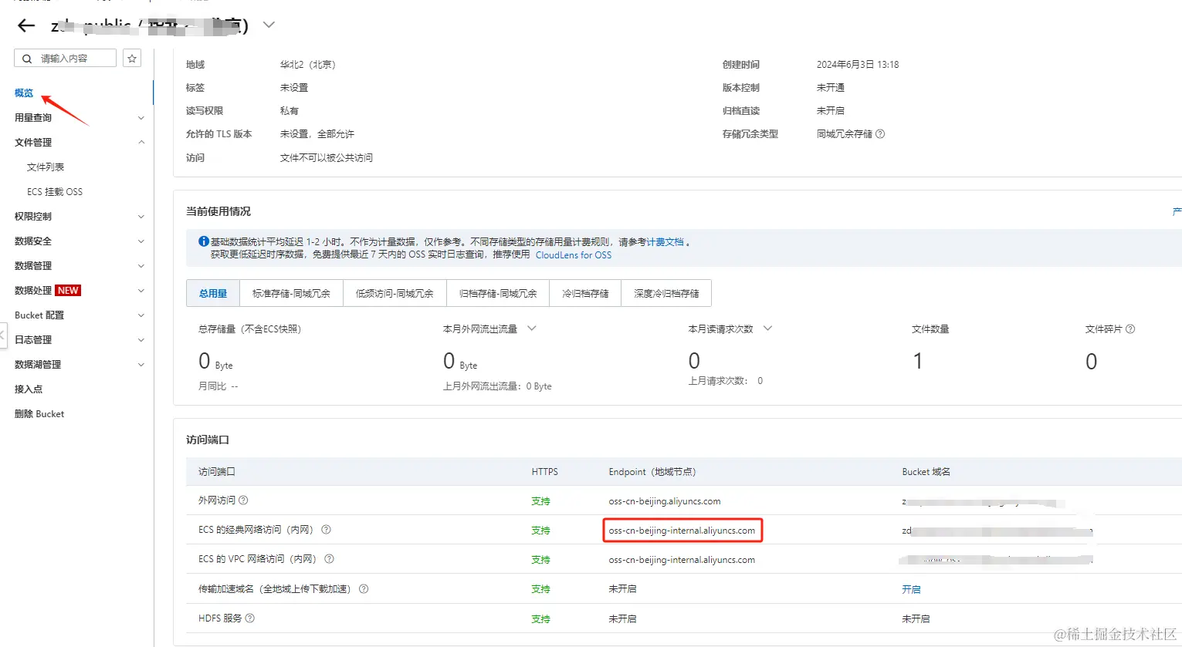The height and width of the screenshot is (647, 1182).
Task: Switch to 深度冷归档存储 tab
Action: click(x=666, y=294)
